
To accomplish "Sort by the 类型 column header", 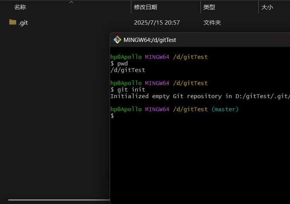I will [x=209, y=7].
